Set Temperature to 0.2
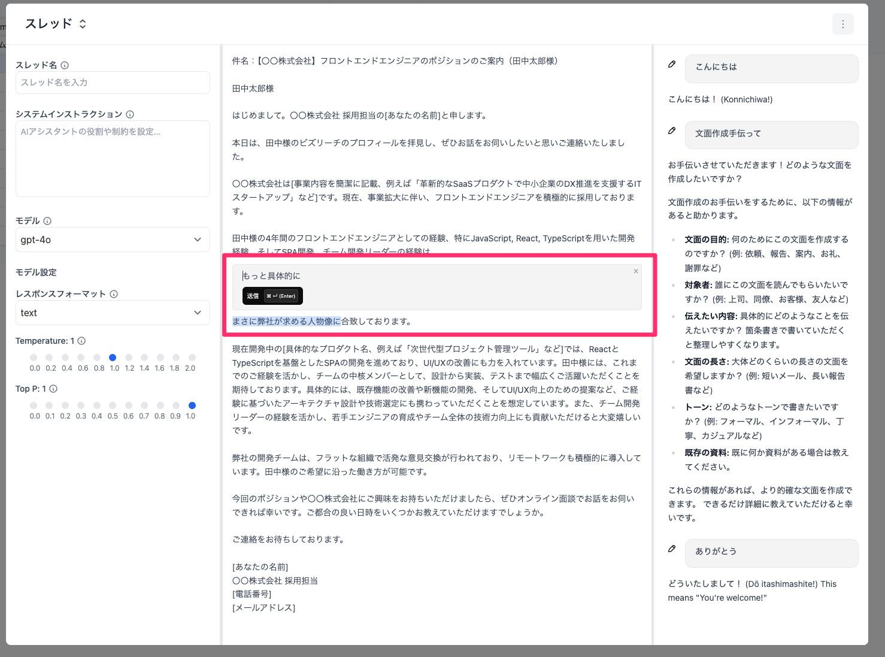885x657 pixels. (49, 358)
